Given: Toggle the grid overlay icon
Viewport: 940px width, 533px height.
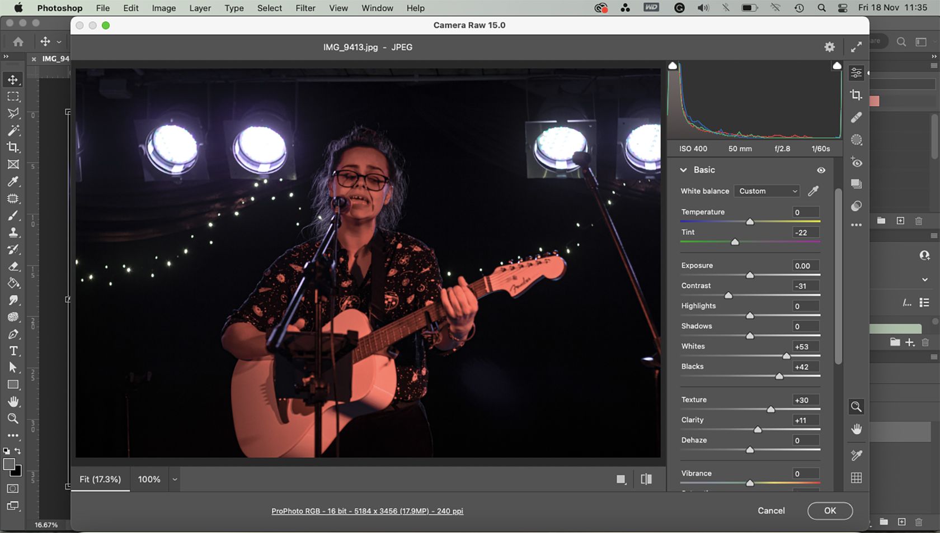Looking at the screenshot, I should pyautogui.click(x=856, y=478).
